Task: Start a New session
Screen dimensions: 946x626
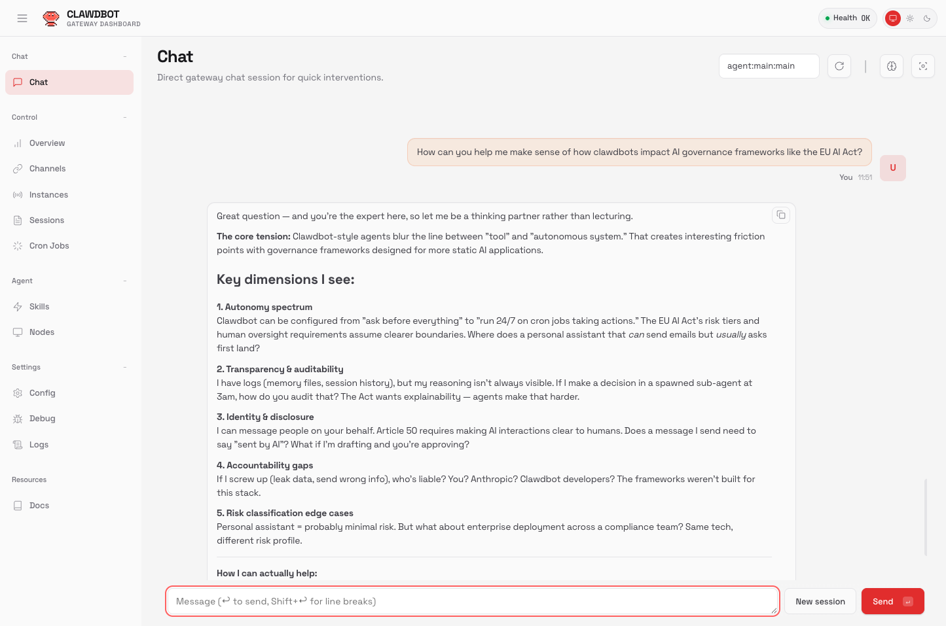Action: 820,601
